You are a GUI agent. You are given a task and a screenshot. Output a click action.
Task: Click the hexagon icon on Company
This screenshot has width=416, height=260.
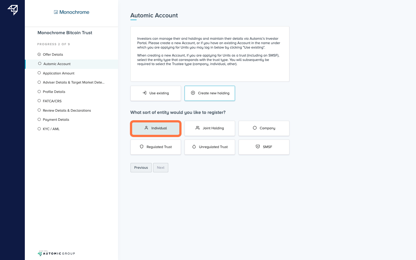tap(255, 128)
